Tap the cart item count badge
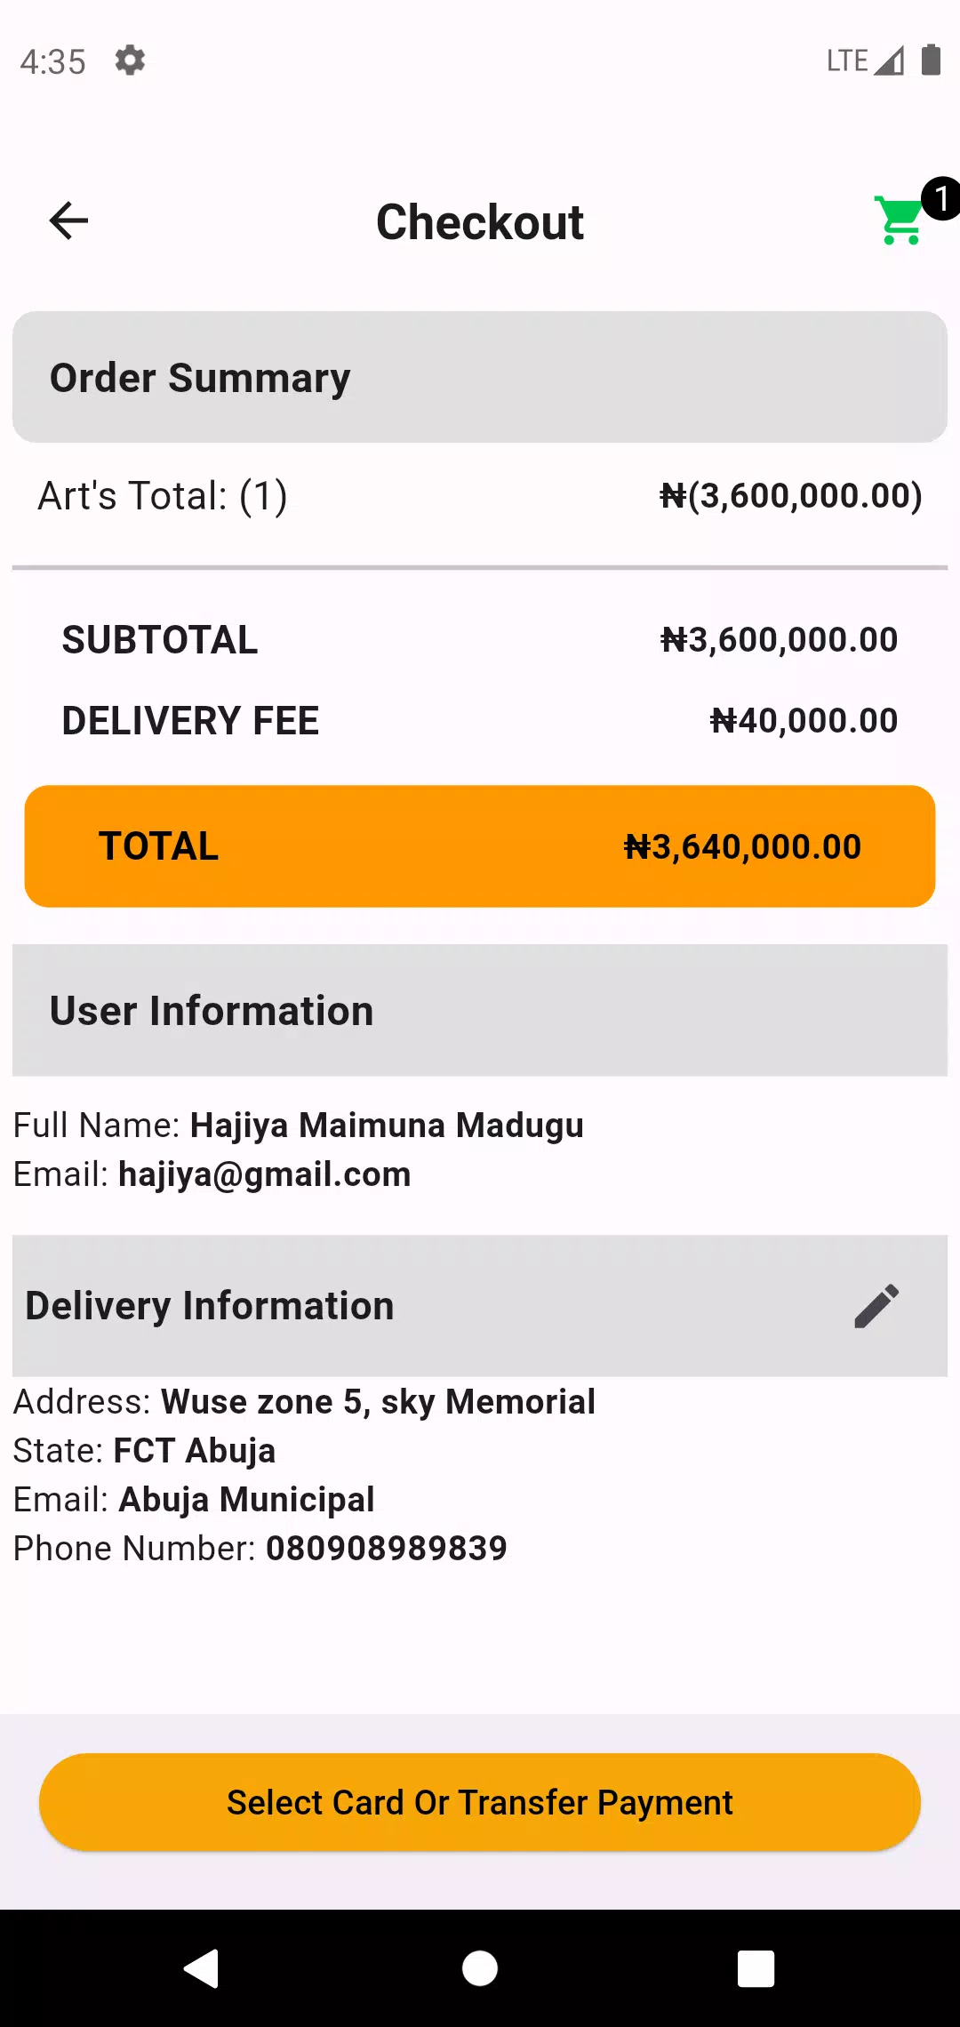The height and width of the screenshot is (2027, 960). coord(940,198)
